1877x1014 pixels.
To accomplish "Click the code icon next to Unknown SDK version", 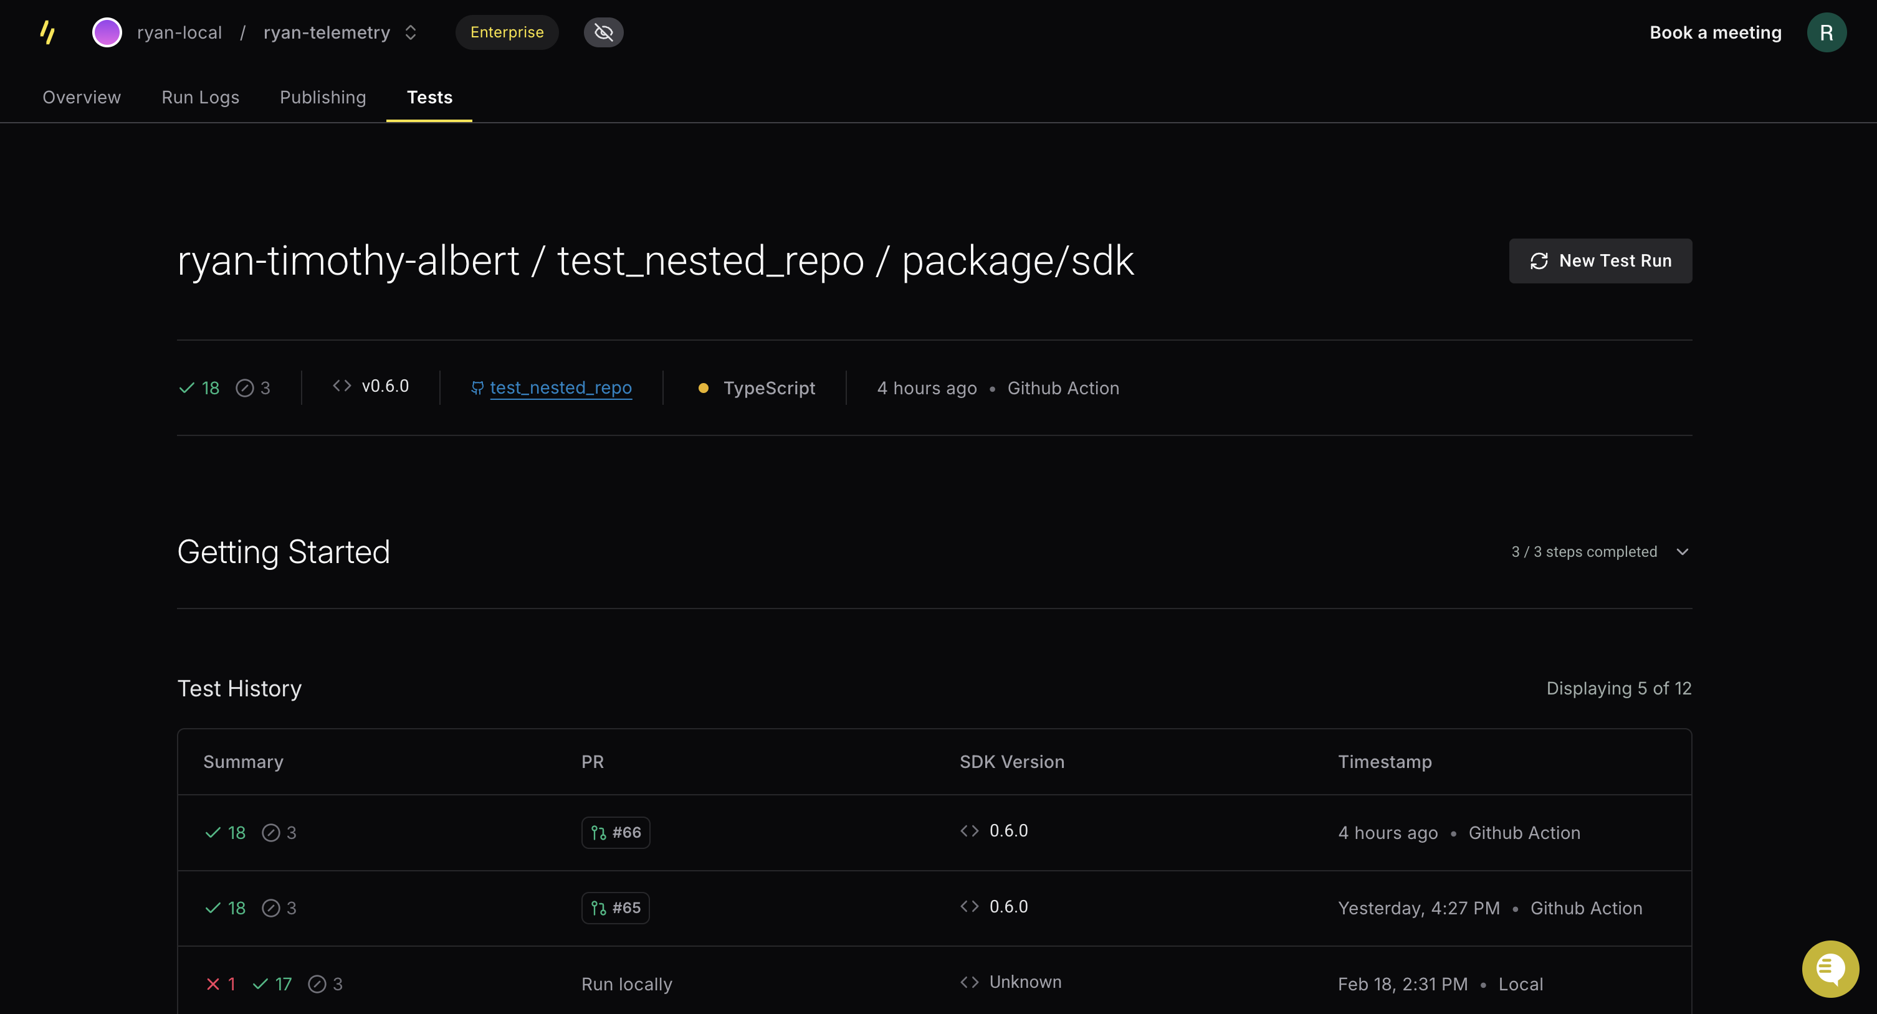I will [969, 982].
